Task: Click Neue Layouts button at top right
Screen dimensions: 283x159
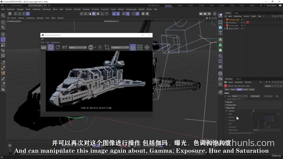Action: (x=272, y=6)
